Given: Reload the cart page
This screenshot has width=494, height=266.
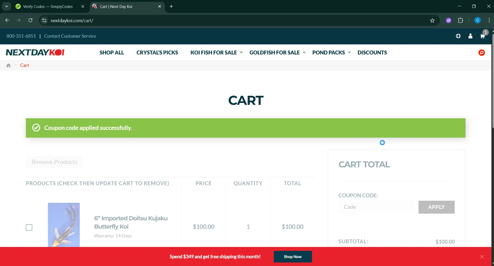Looking at the screenshot, I should pyautogui.click(x=30, y=20).
